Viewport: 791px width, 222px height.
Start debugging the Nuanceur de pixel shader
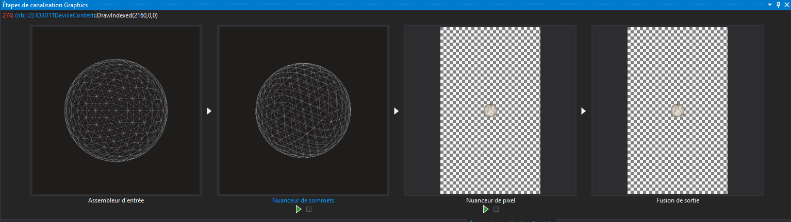(485, 209)
